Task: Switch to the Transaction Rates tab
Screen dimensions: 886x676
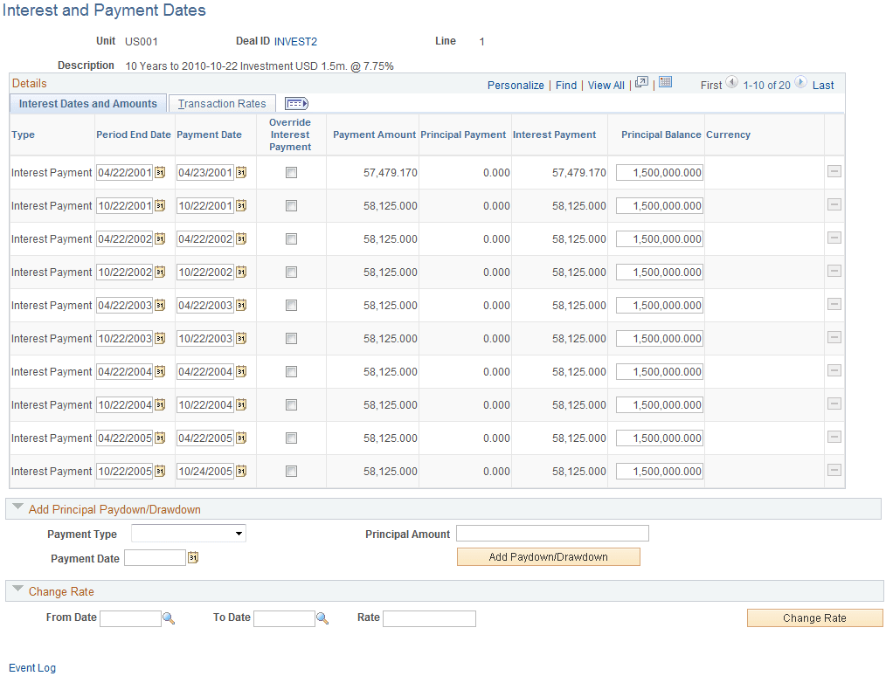Action: click(221, 102)
